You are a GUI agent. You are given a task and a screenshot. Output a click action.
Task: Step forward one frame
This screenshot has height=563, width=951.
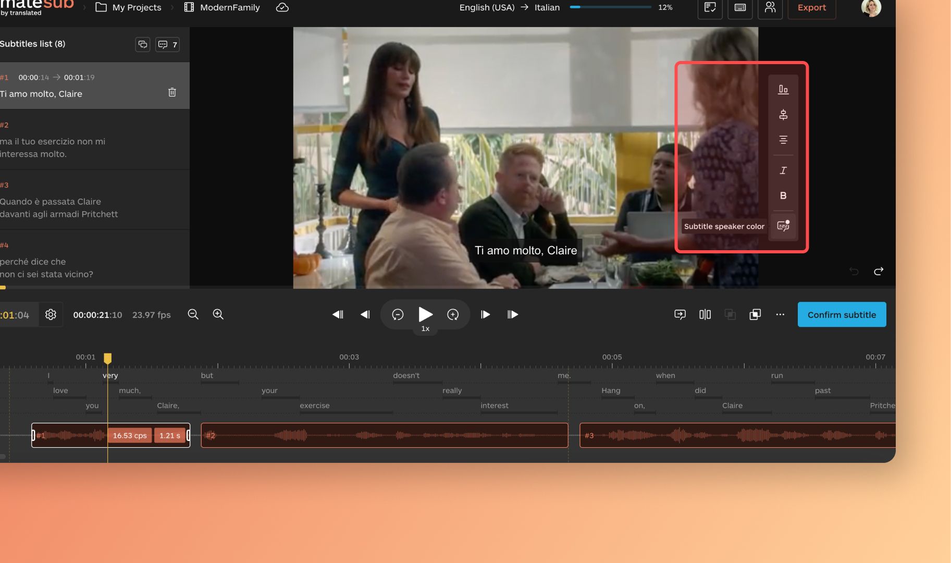tap(485, 314)
